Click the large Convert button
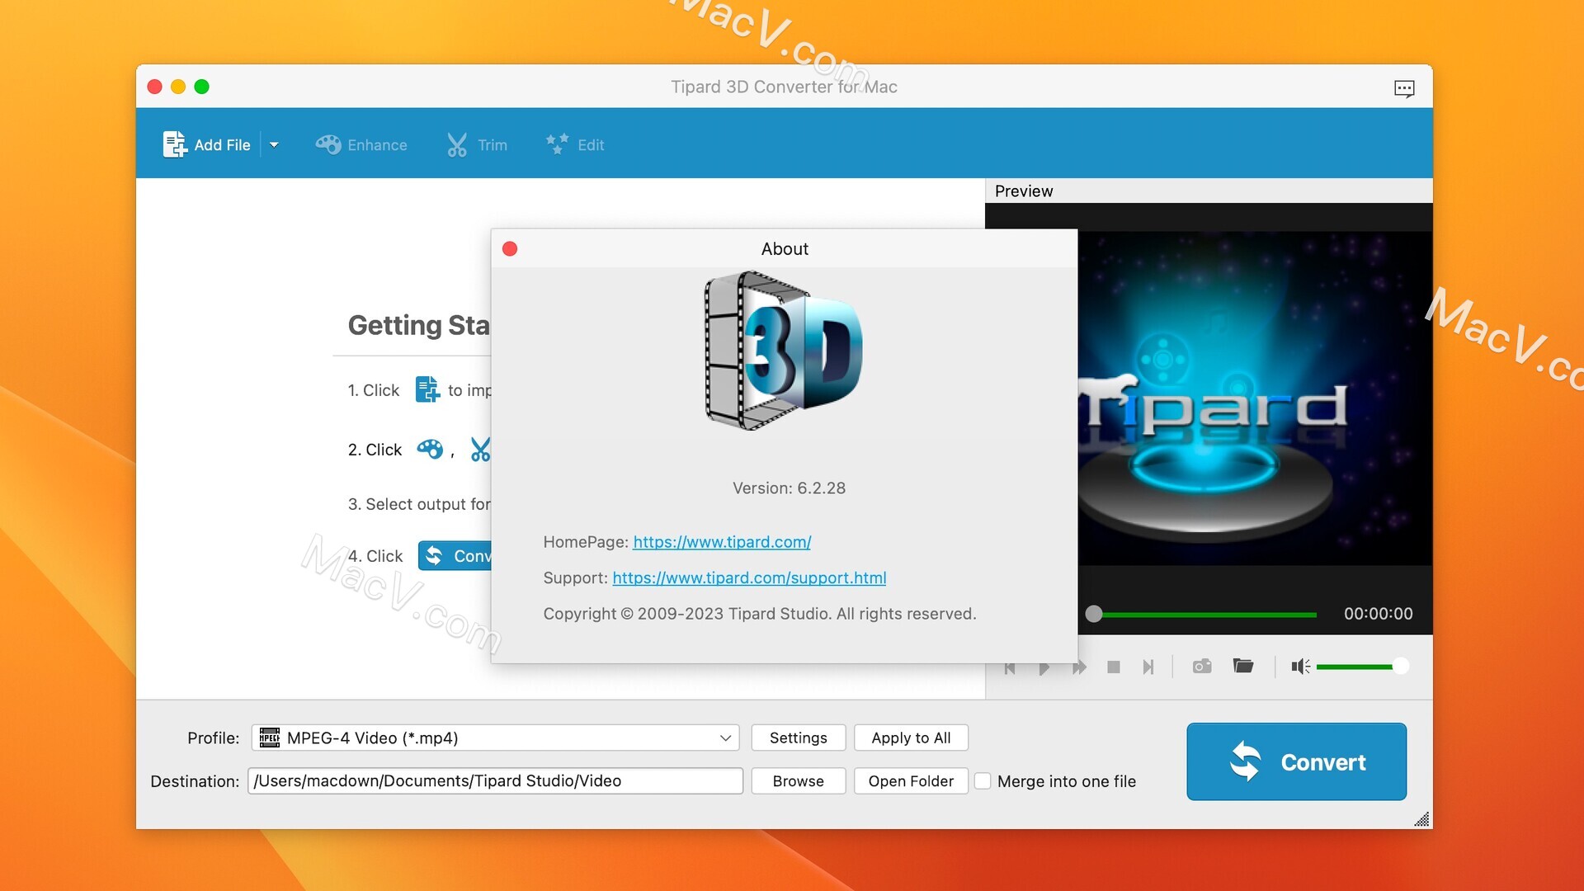 (x=1296, y=761)
